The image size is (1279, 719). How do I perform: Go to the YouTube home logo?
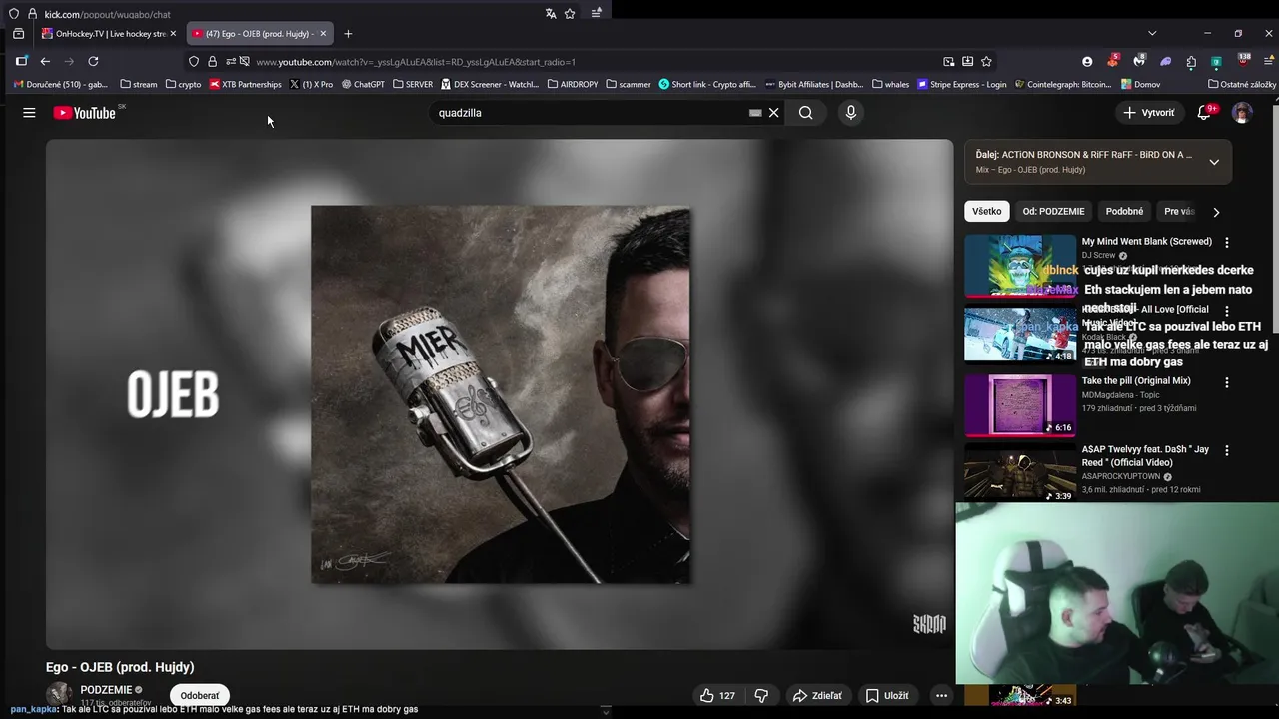click(85, 113)
